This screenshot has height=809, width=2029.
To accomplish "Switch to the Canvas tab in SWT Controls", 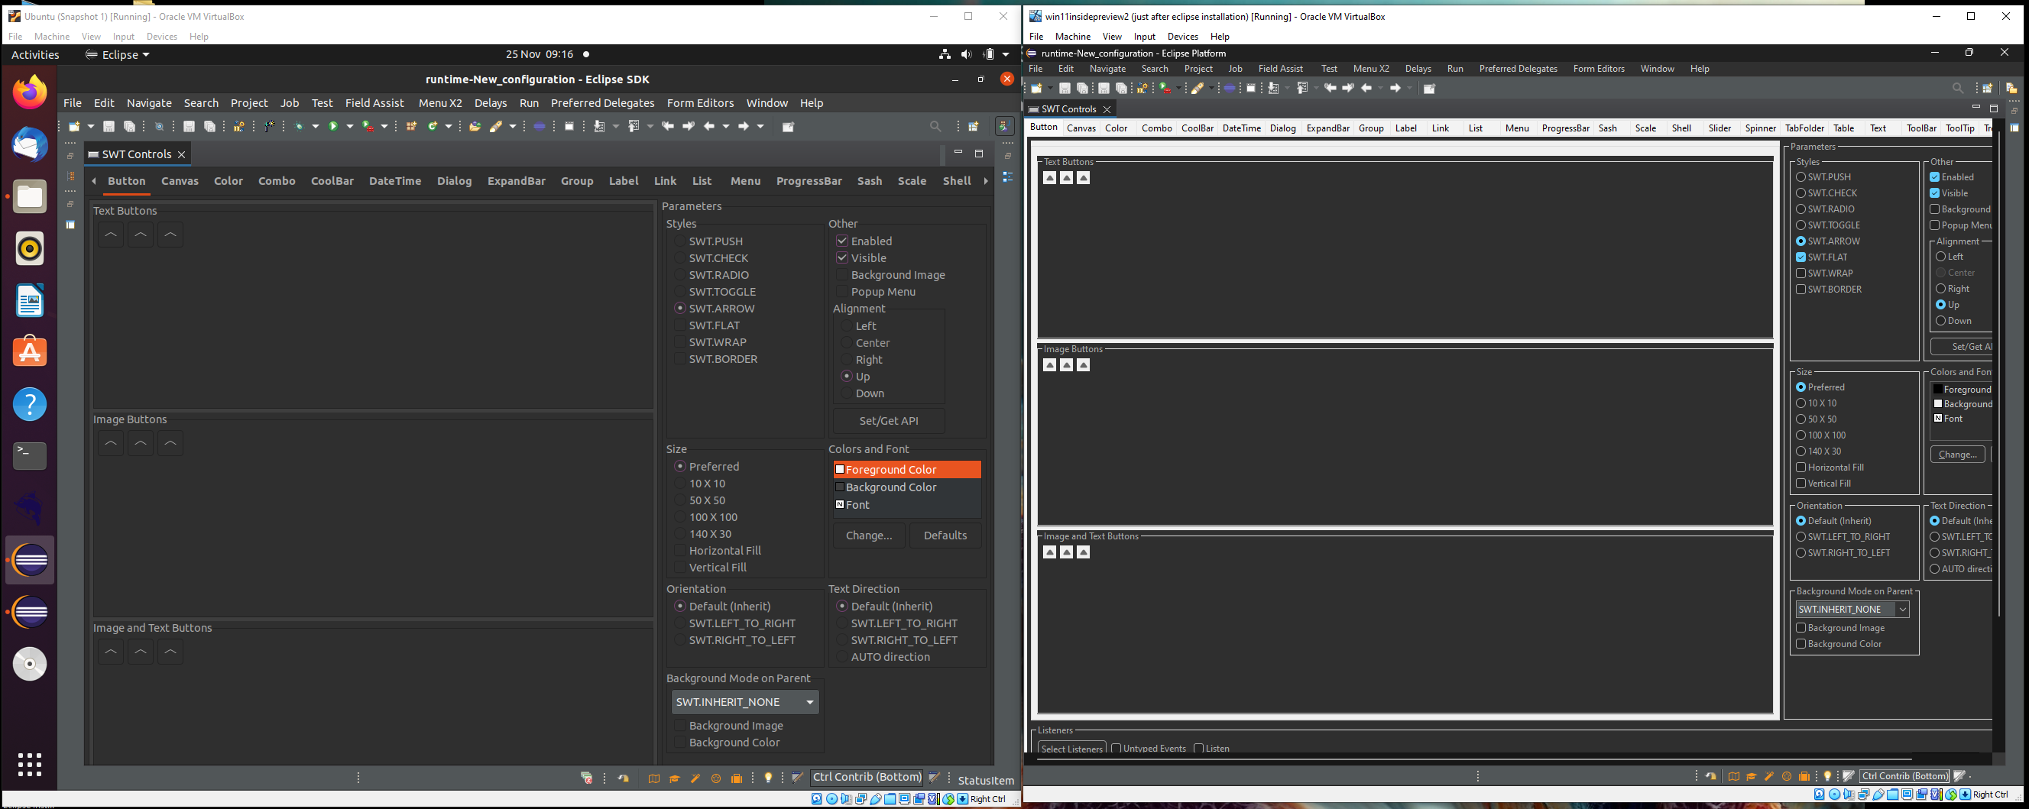I will click(x=180, y=180).
